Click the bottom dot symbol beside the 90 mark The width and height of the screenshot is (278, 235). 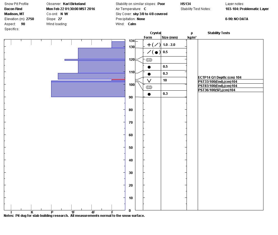coord(149,94)
